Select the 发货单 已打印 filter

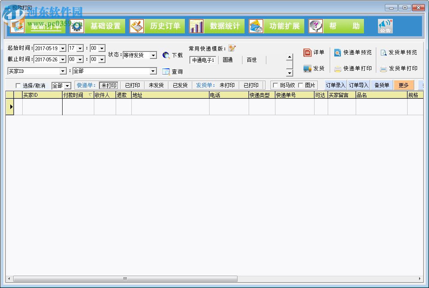[x=251, y=85]
